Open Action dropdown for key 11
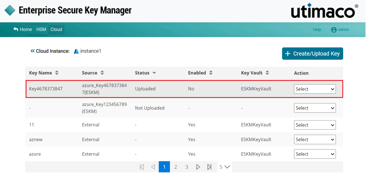368x176 pixels. [315, 125]
